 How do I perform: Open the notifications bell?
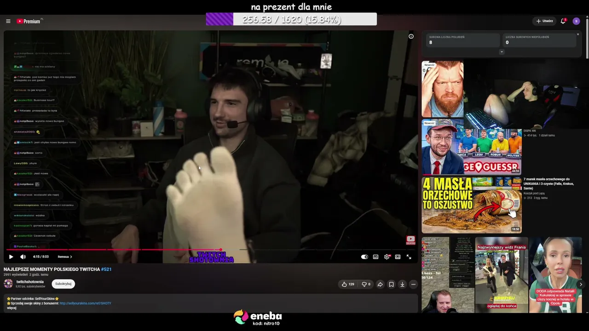click(x=563, y=21)
